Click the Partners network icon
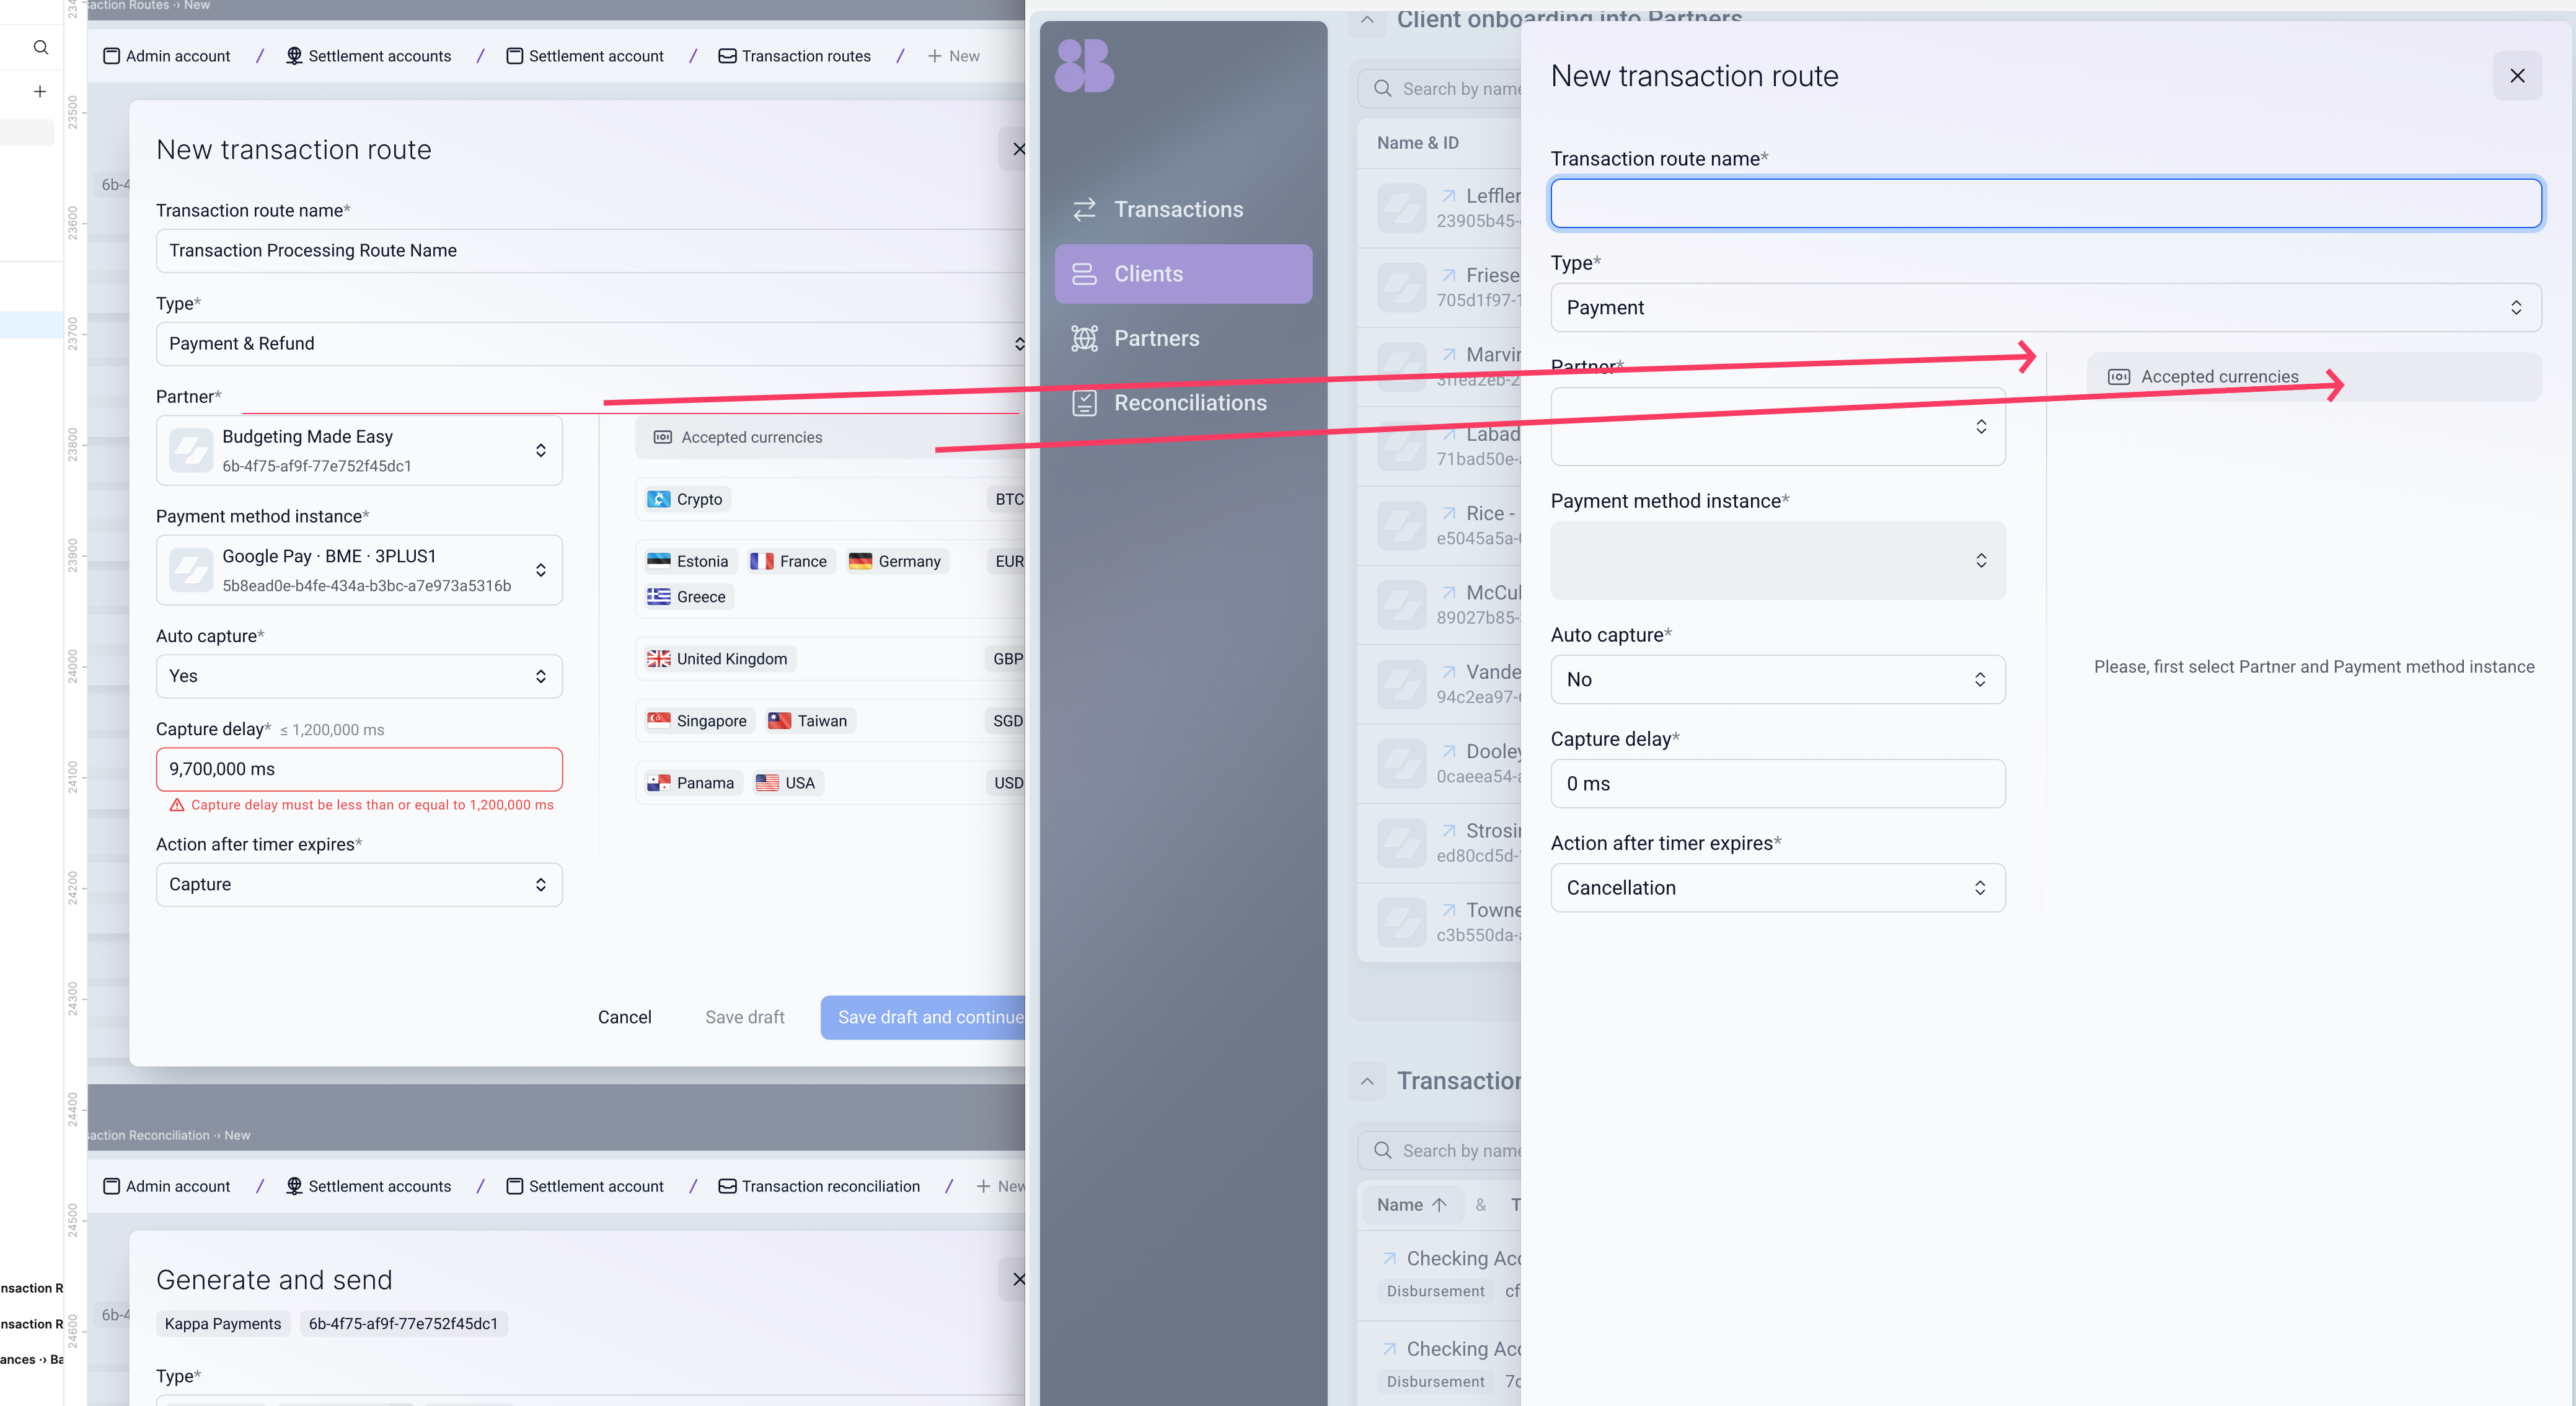Image resolution: width=2576 pixels, height=1406 pixels. (x=1084, y=338)
